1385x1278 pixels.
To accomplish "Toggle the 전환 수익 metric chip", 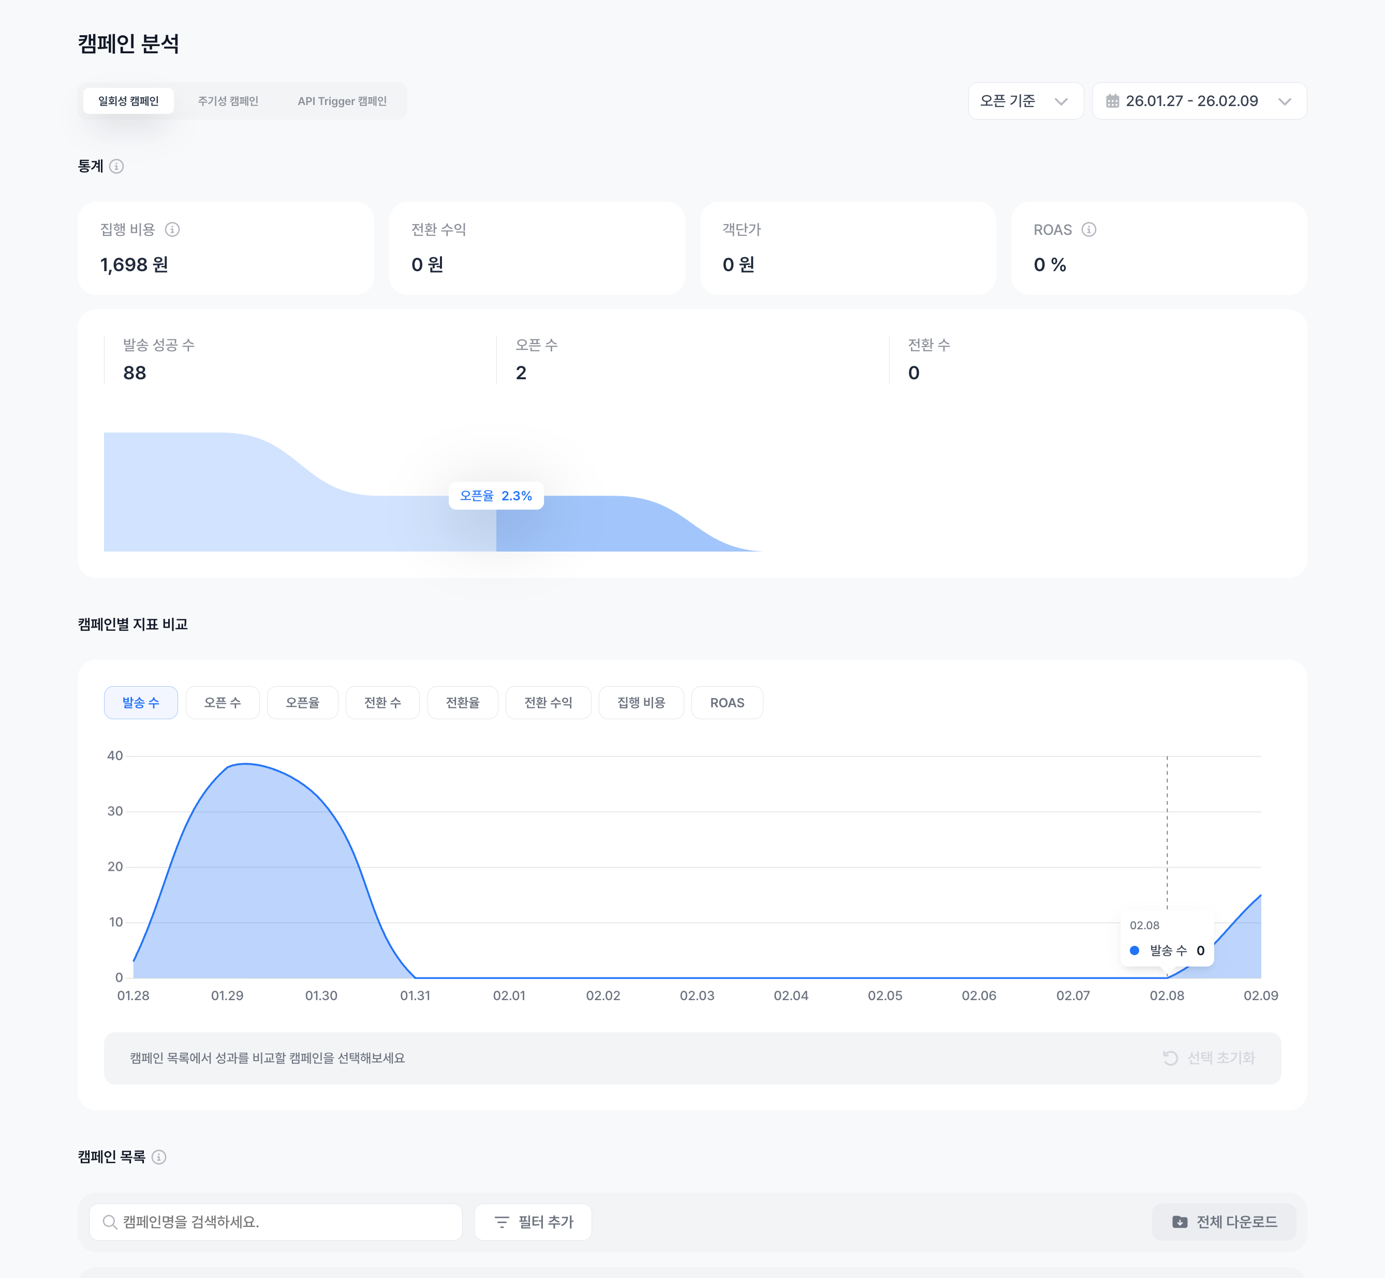I will point(548,703).
